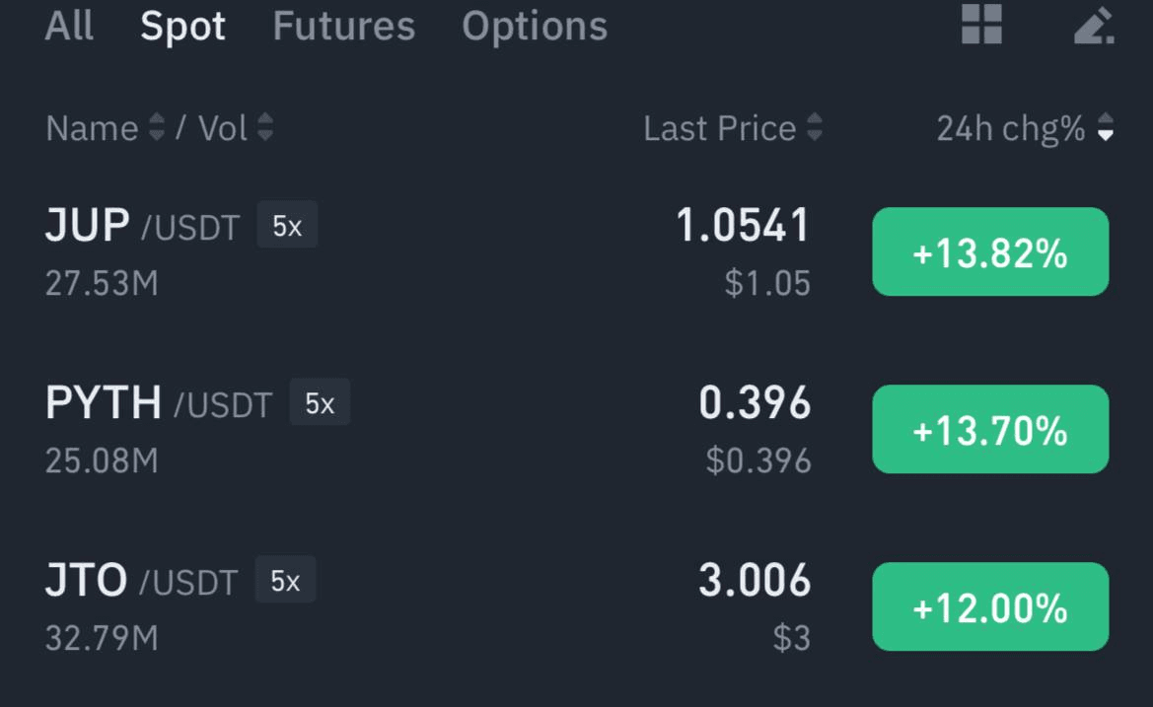Select the Futures tab
This screenshot has width=1153, height=707.
[x=344, y=26]
